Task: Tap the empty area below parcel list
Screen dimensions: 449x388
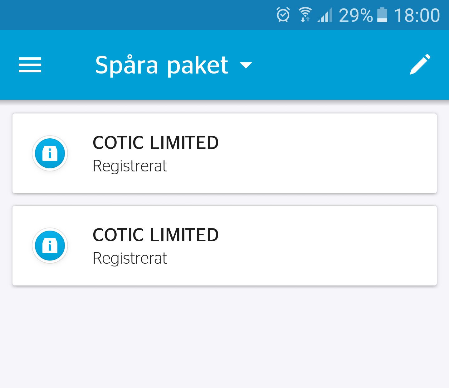Action: coord(224,337)
